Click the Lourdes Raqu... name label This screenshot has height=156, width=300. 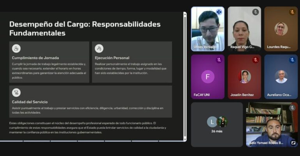pyautogui.click(x=279, y=47)
